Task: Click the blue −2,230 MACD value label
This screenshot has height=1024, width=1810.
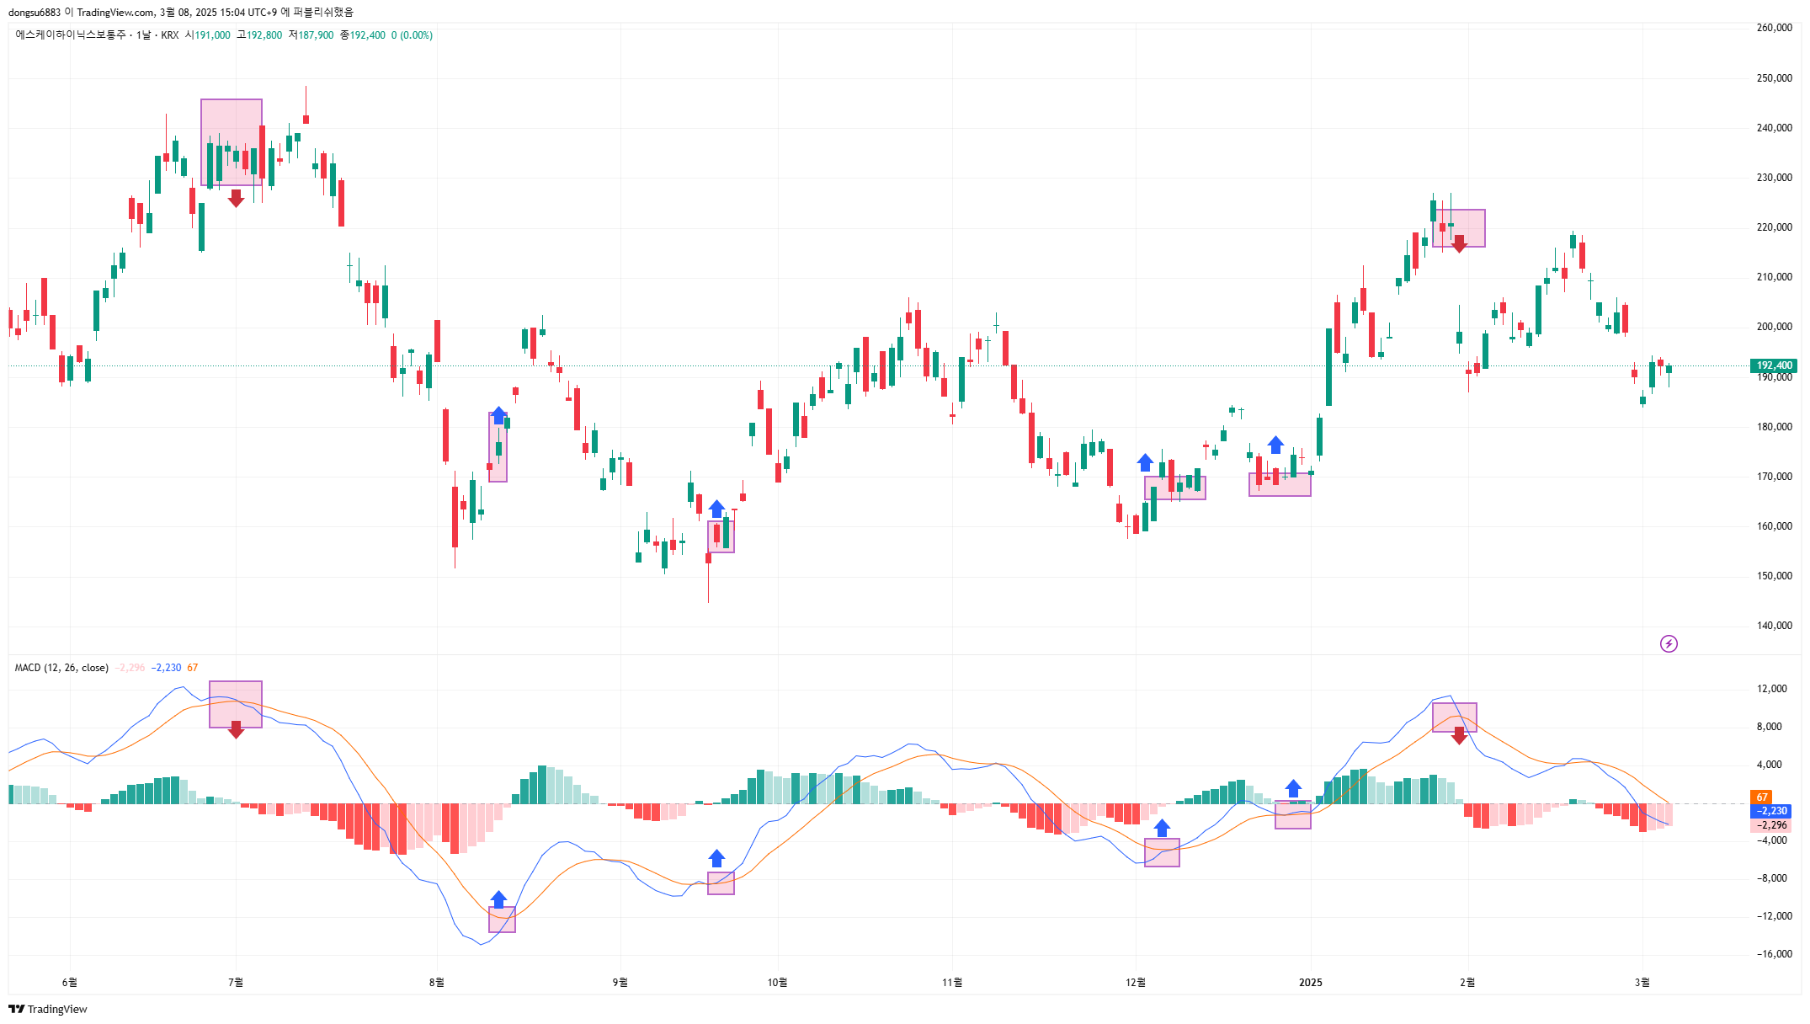Action: [x=1773, y=811]
